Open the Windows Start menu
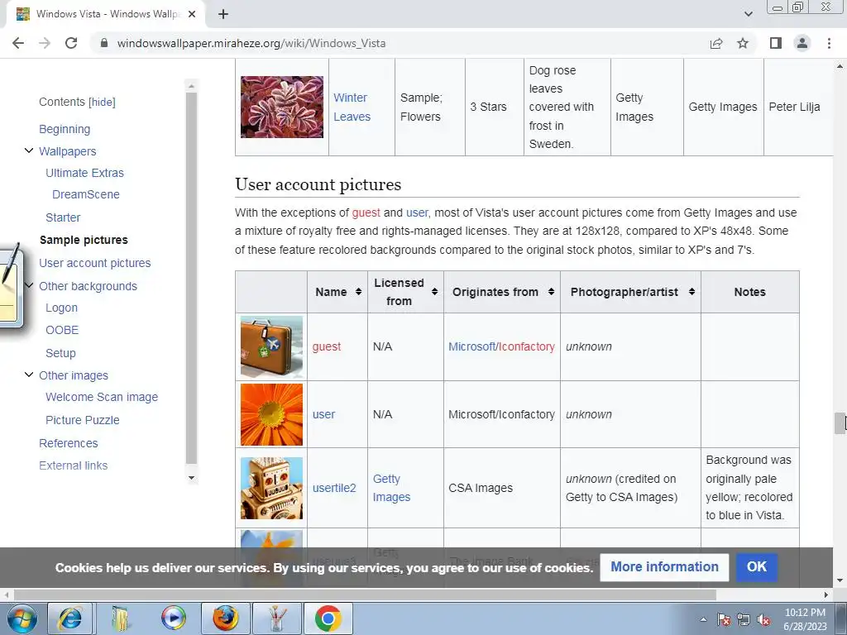This screenshot has width=847, height=635. pyautogui.click(x=22, y=618)
